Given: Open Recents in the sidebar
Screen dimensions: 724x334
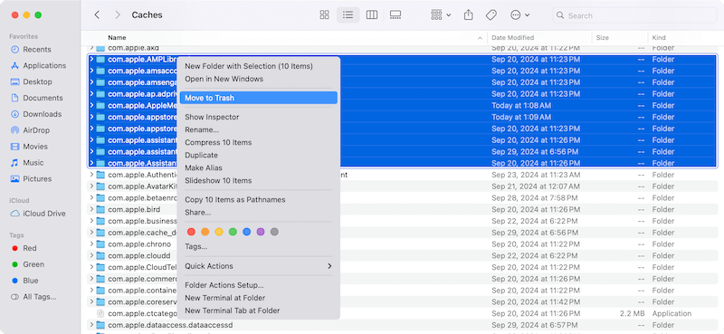Looking at the screenshot, I should pos(36,50).
